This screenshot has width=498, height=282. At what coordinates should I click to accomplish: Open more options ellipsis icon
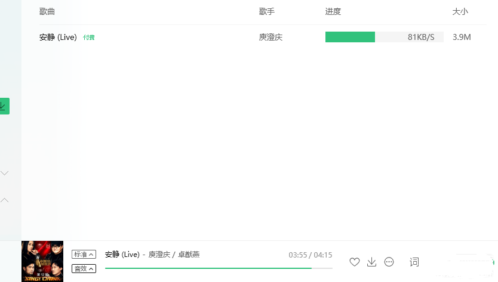pyautogui.click(x=389, y=262)
